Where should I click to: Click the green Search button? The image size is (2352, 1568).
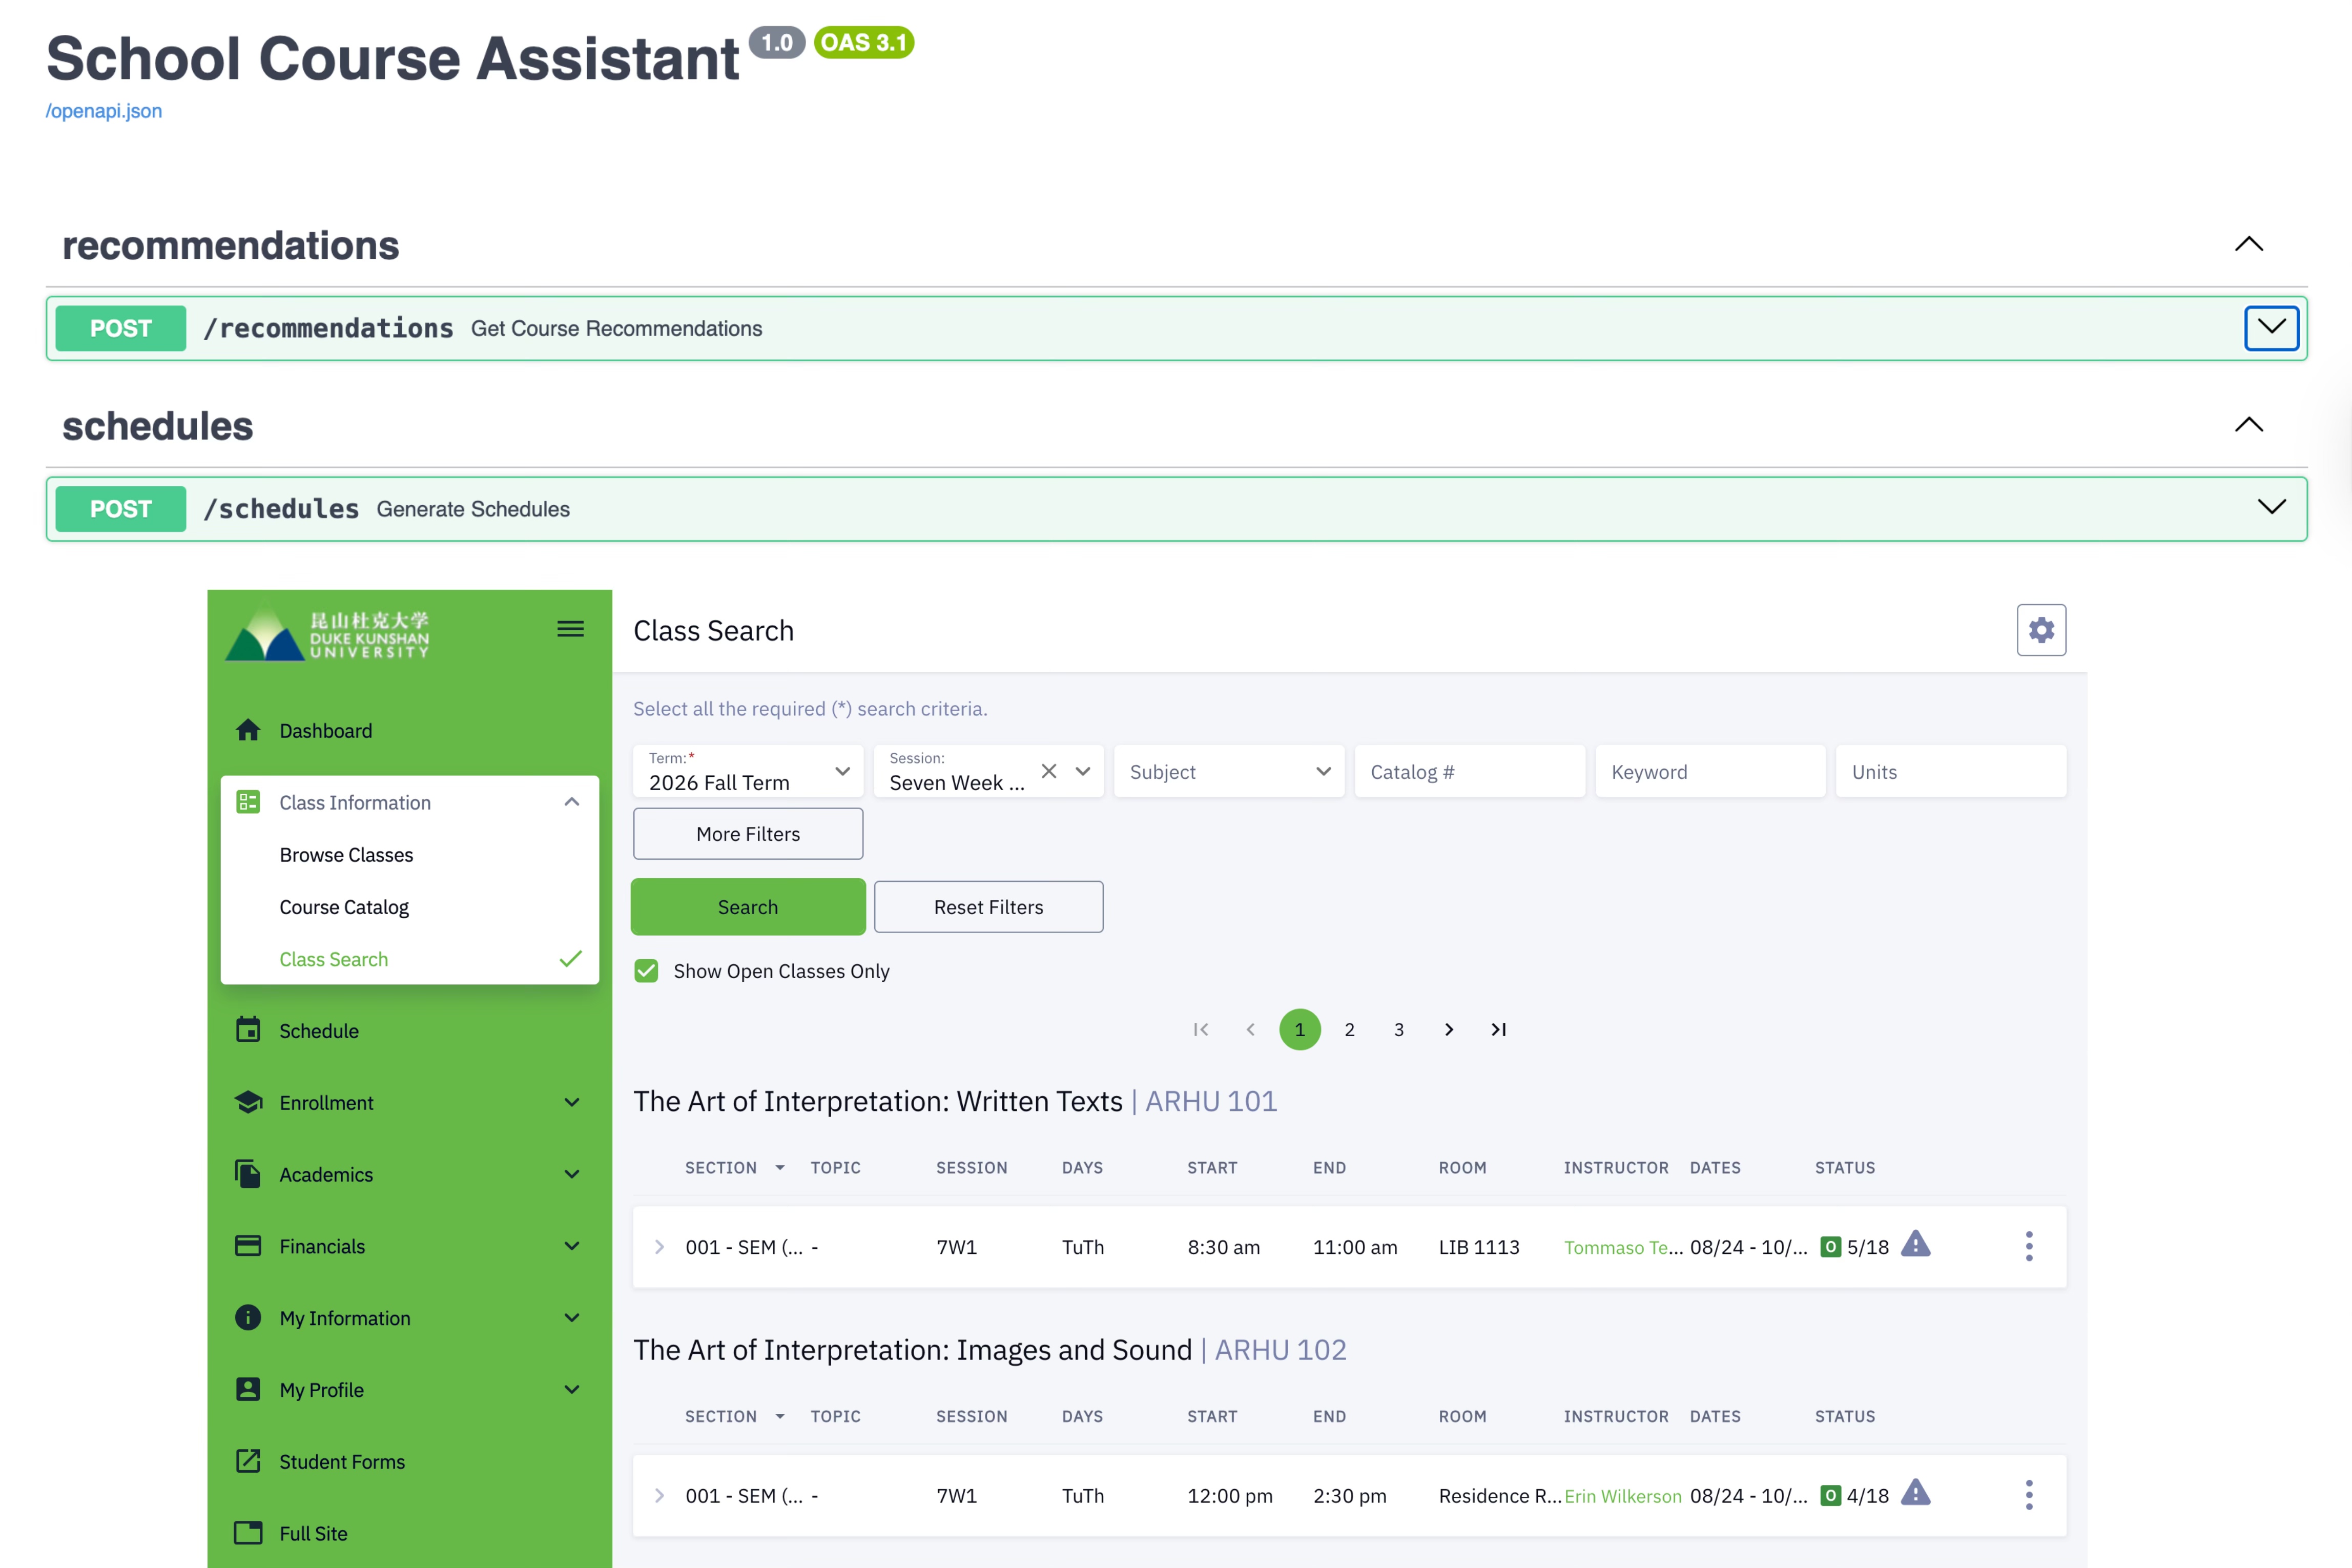747,907
